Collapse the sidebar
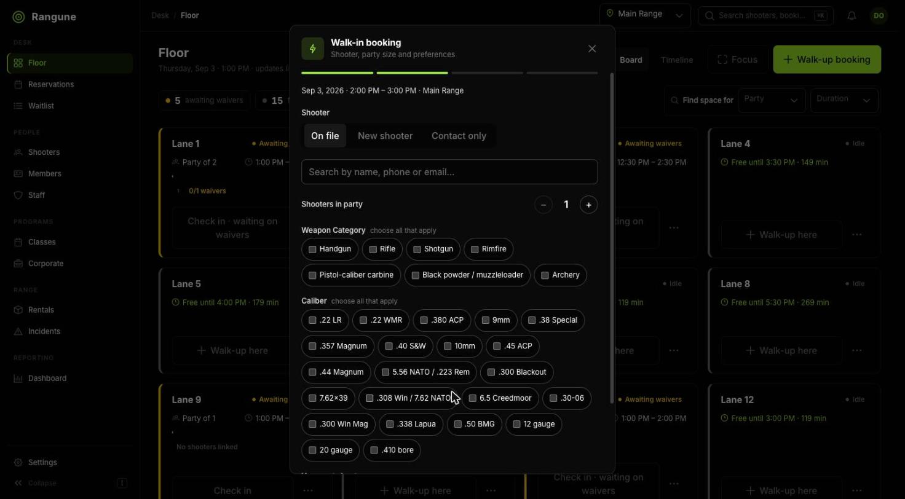This screenshot has height=499, width=905. click(69, 483)
